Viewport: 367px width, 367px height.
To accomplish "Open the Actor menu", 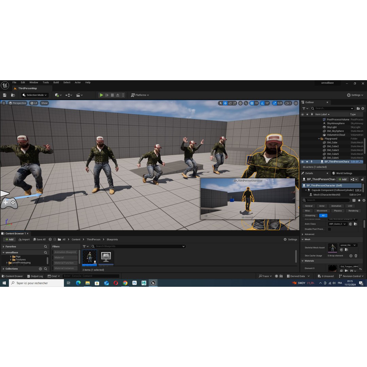I will (78, 82).
